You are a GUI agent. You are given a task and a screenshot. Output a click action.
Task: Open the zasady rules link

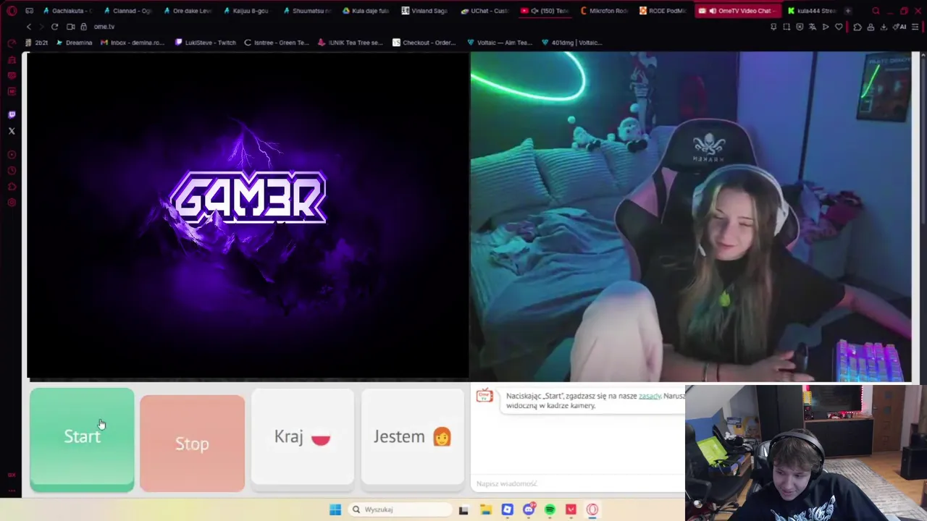point(650,396)
